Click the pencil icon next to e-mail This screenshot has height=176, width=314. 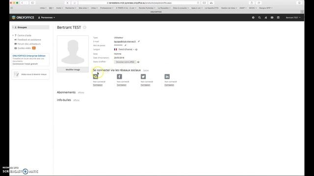[139, 42]
